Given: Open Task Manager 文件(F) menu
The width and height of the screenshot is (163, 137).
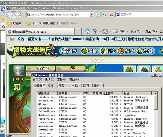Looking at the screenshot, I should click(37, 80).
